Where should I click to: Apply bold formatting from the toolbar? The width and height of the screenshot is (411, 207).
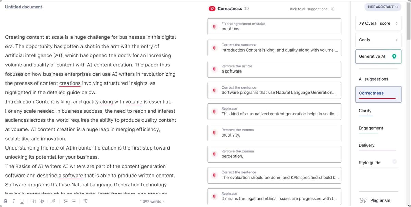click(x=6, y=202)
